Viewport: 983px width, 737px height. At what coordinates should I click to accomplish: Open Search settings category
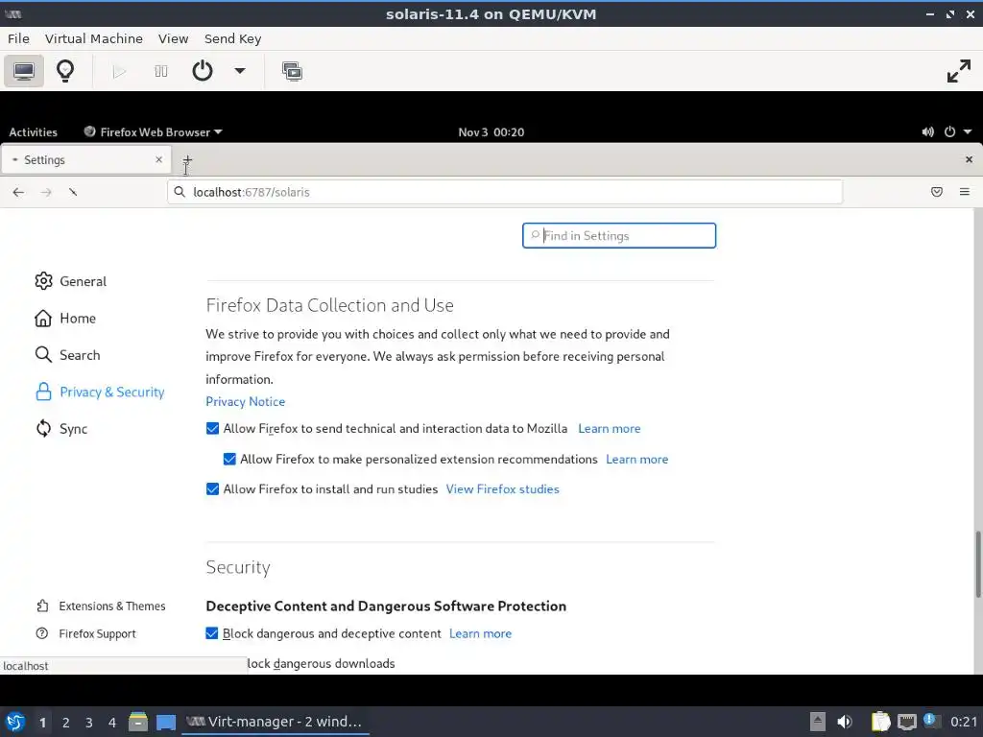coord(68,355)
